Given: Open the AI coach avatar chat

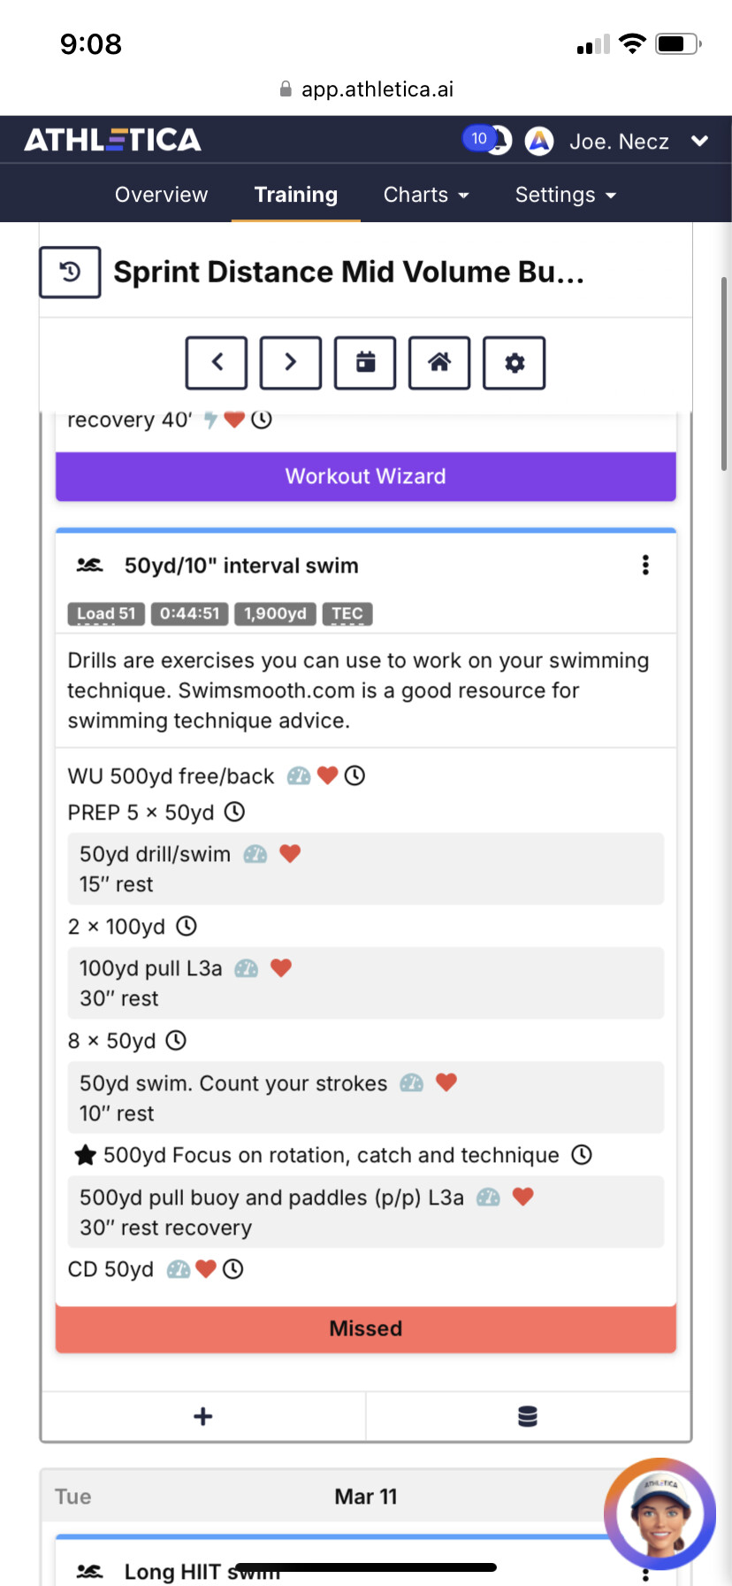Looking at the screenshot, I should tap(660, 1514).
